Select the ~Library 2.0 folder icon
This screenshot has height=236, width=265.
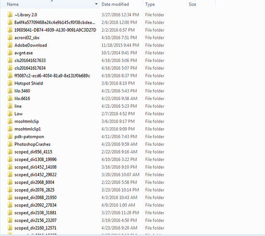point(10,15)
